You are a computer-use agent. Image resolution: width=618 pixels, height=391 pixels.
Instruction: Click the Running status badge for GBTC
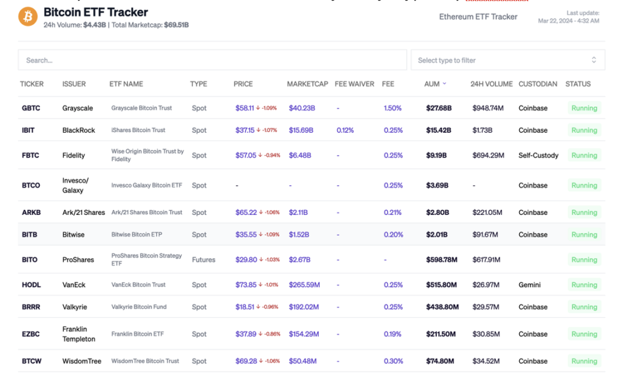point(584,109)
